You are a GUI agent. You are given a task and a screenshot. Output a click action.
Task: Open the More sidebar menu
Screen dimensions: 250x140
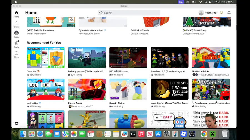point(16,55)
